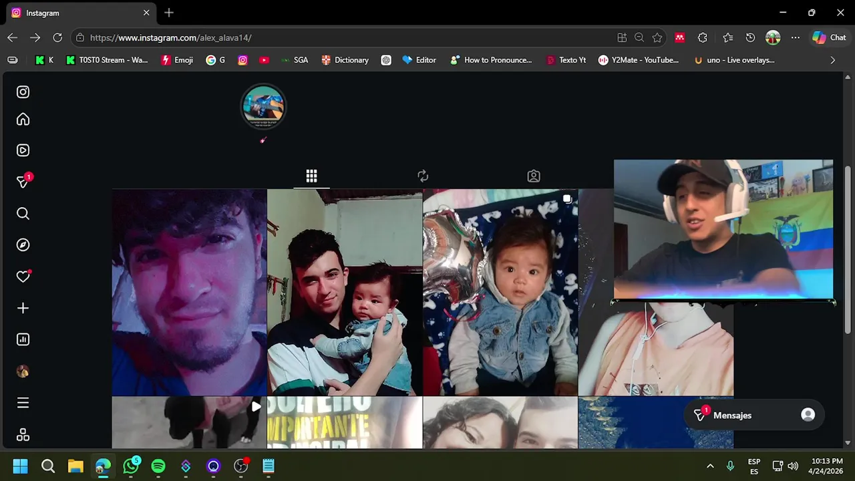Image resolution: width=855 pixels, height=481 pixels.
Task: Reload the Instagram page
Action: tap(57, 37)
